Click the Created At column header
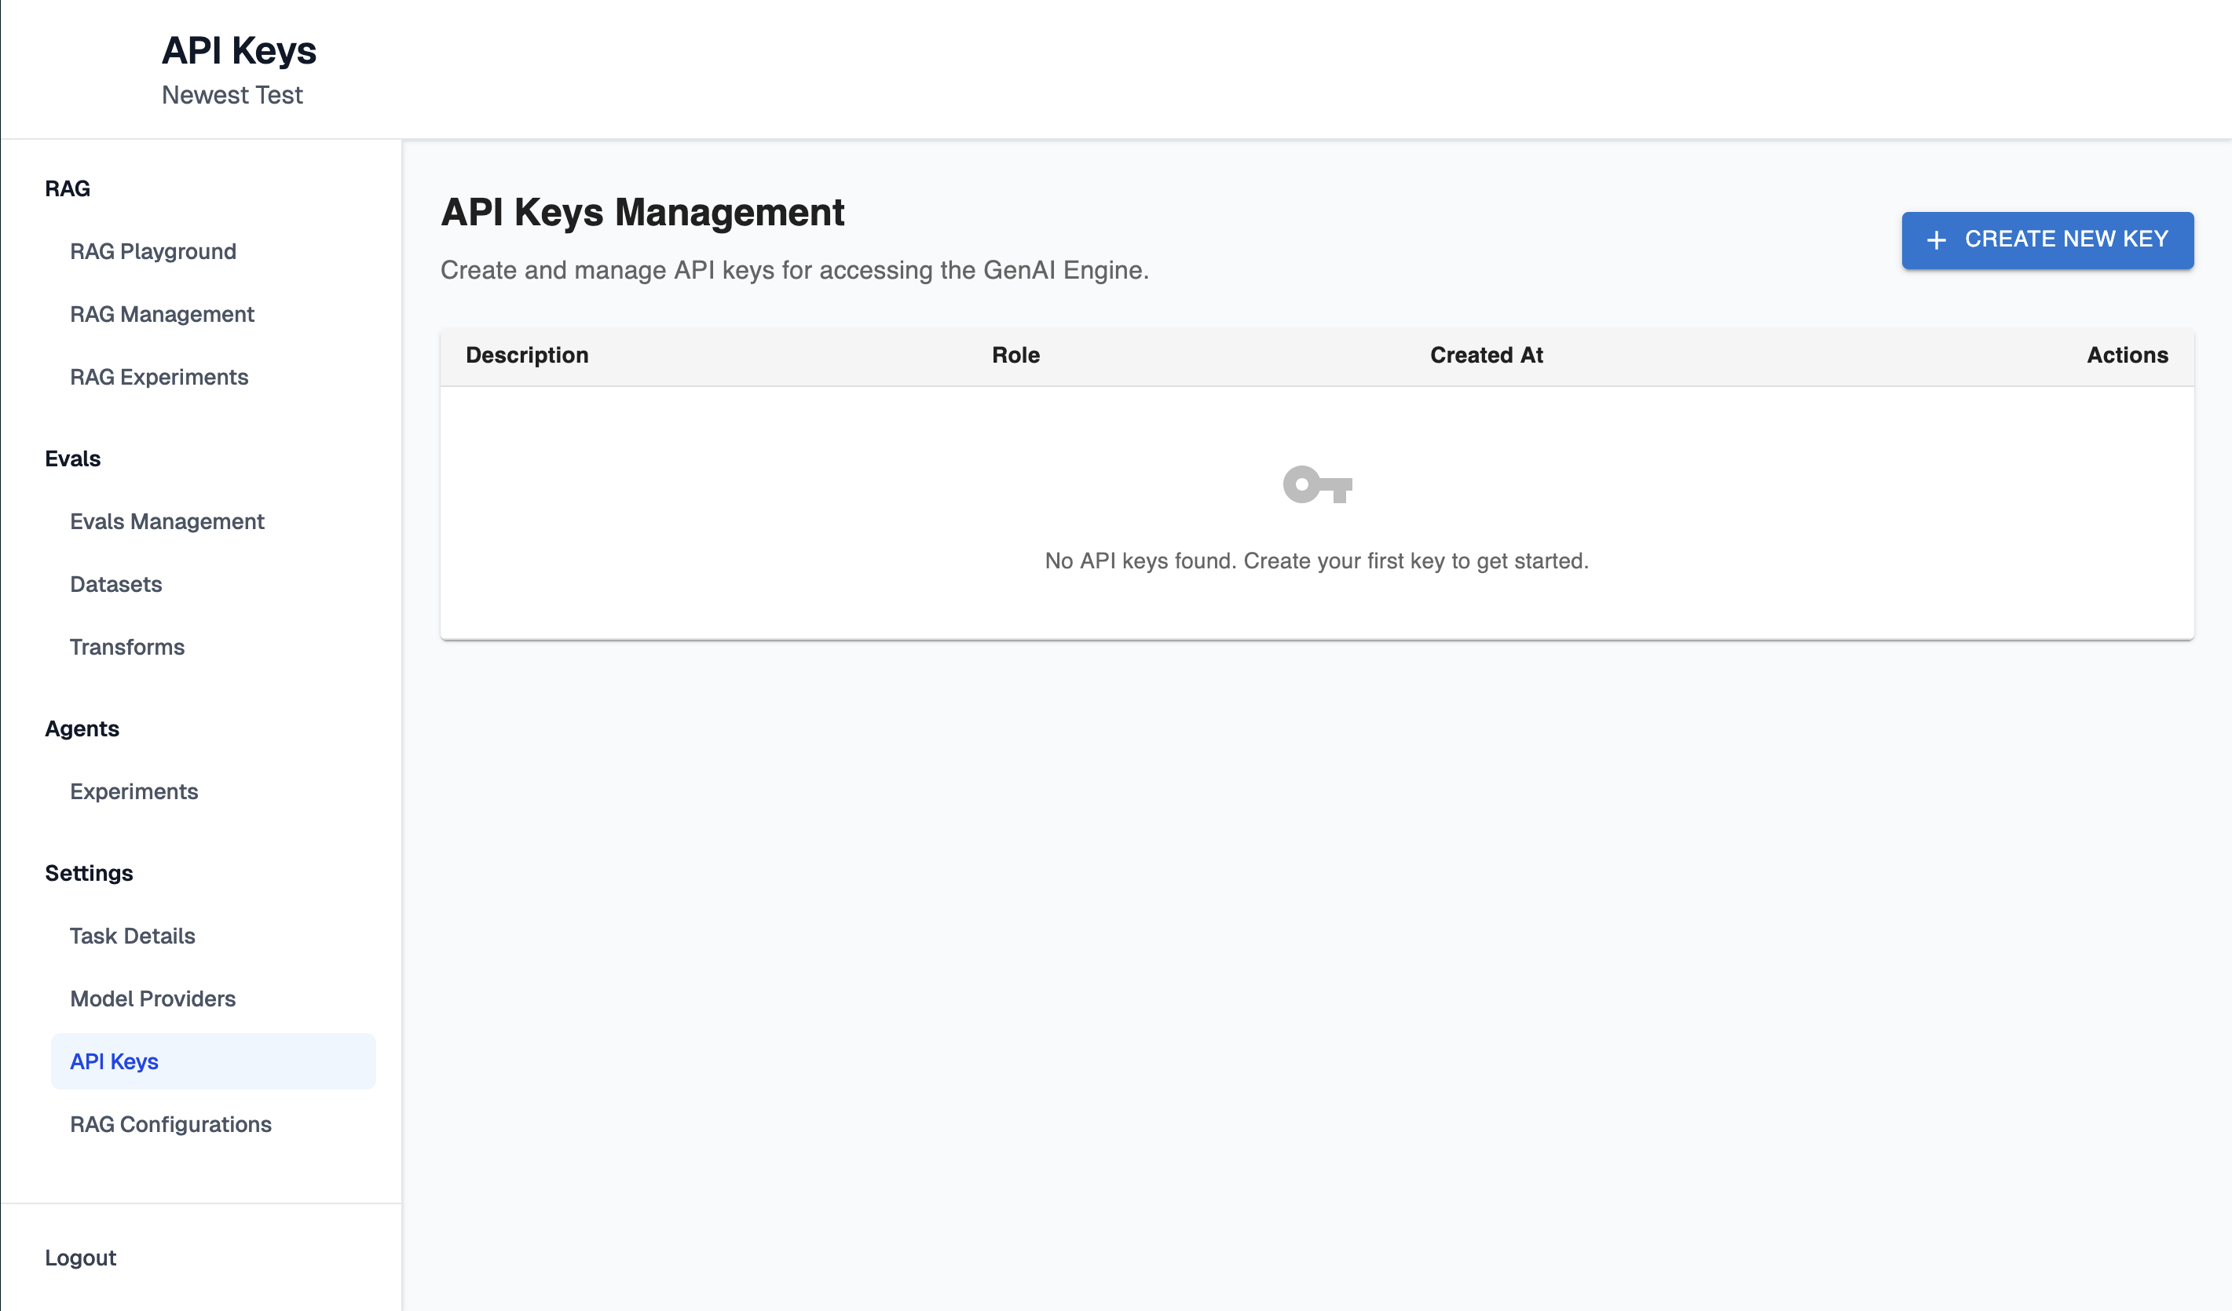2232x1311 pixels. [1486, 355]
